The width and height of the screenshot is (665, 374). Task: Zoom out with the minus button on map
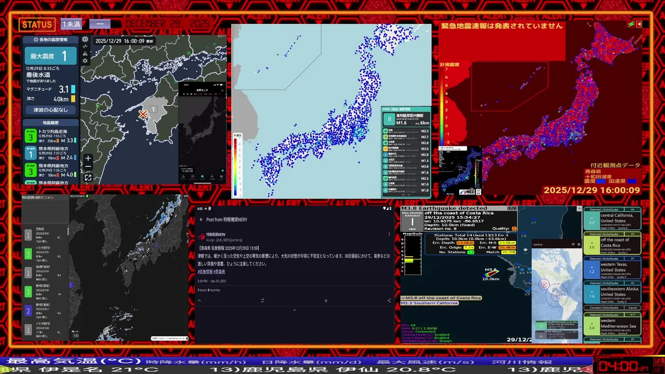click(88, 167)
